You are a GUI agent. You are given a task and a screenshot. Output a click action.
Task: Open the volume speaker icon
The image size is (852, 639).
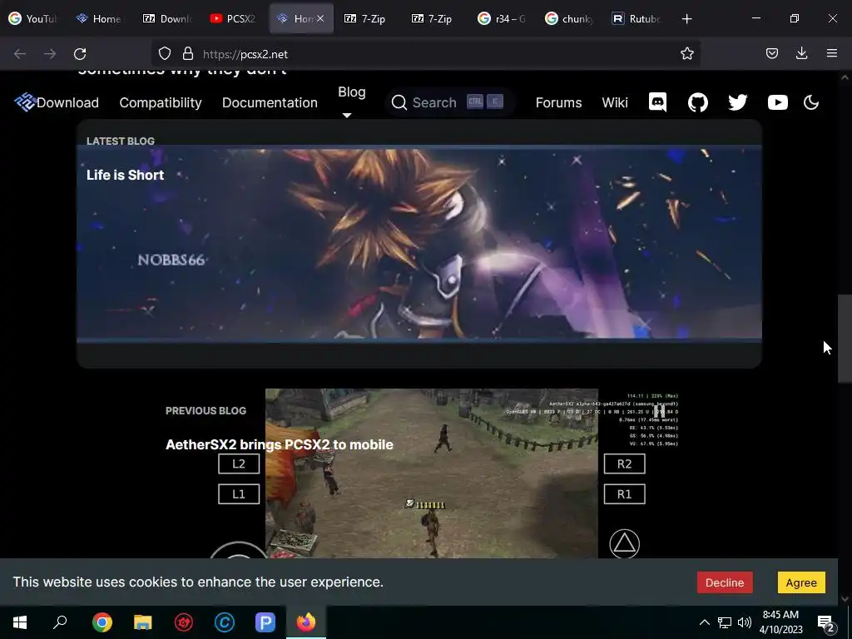click(x=745, y=622)
